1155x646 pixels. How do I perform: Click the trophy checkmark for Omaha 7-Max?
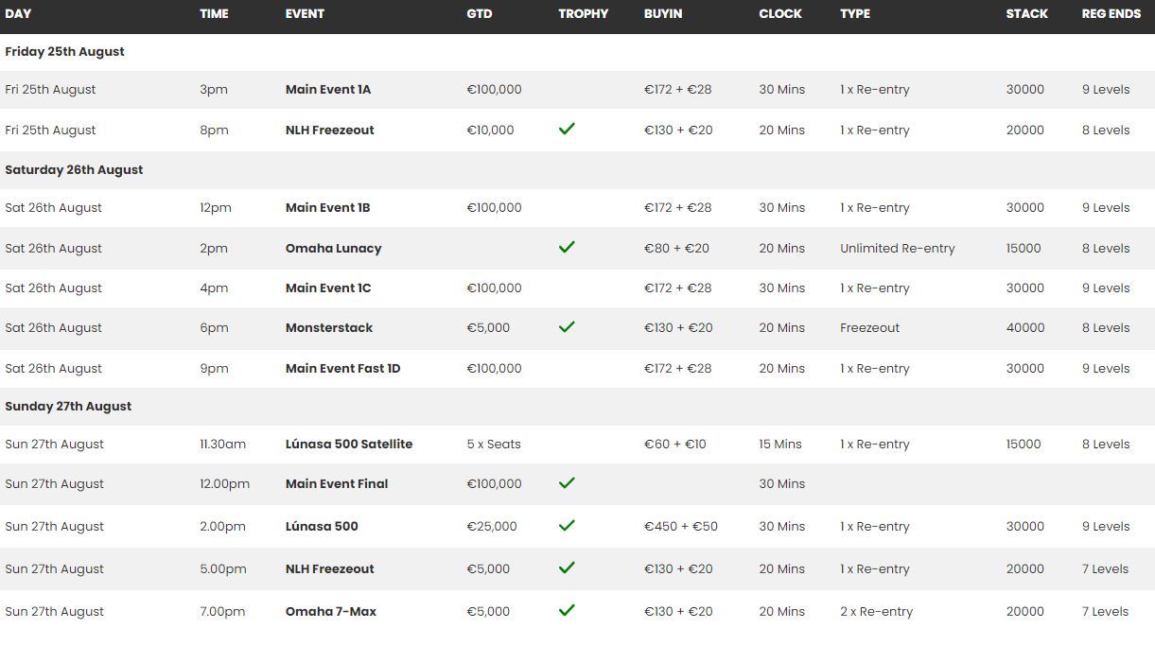567,610
